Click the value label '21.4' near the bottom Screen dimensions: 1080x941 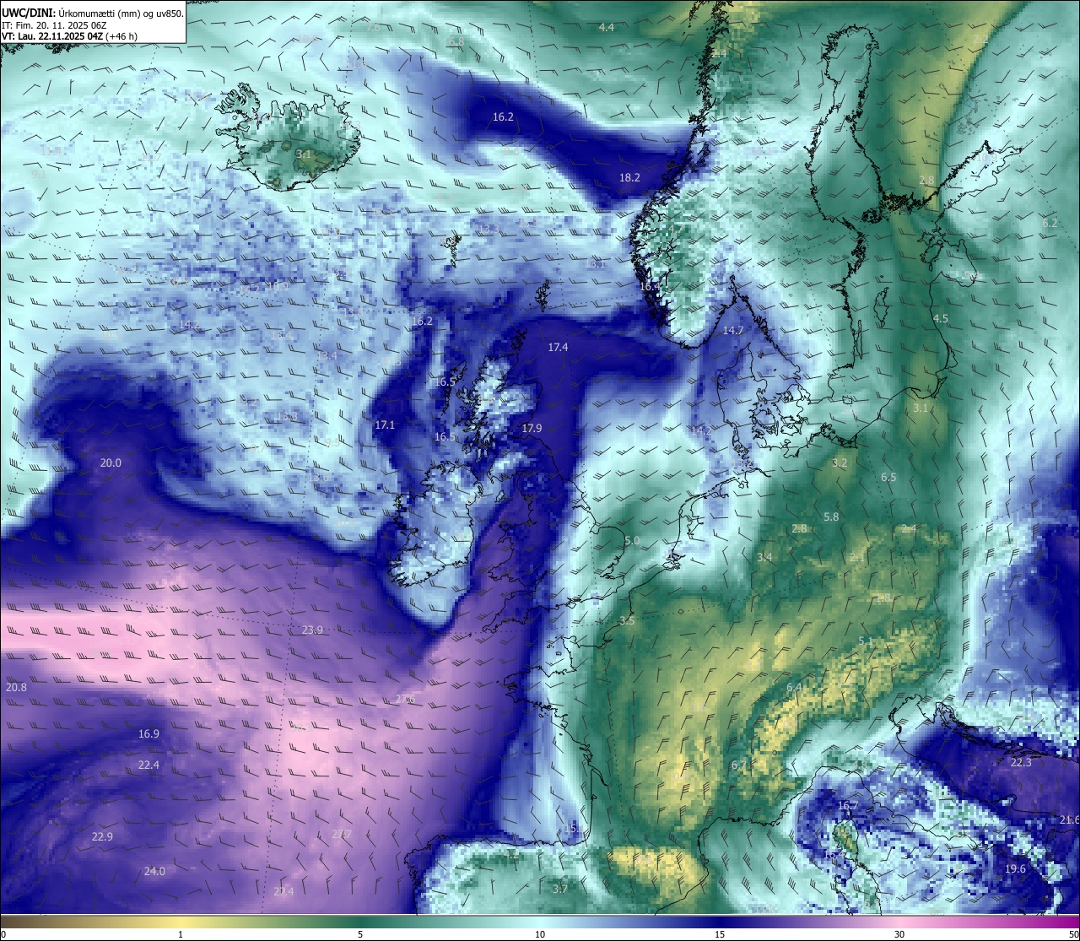point(283,891)
